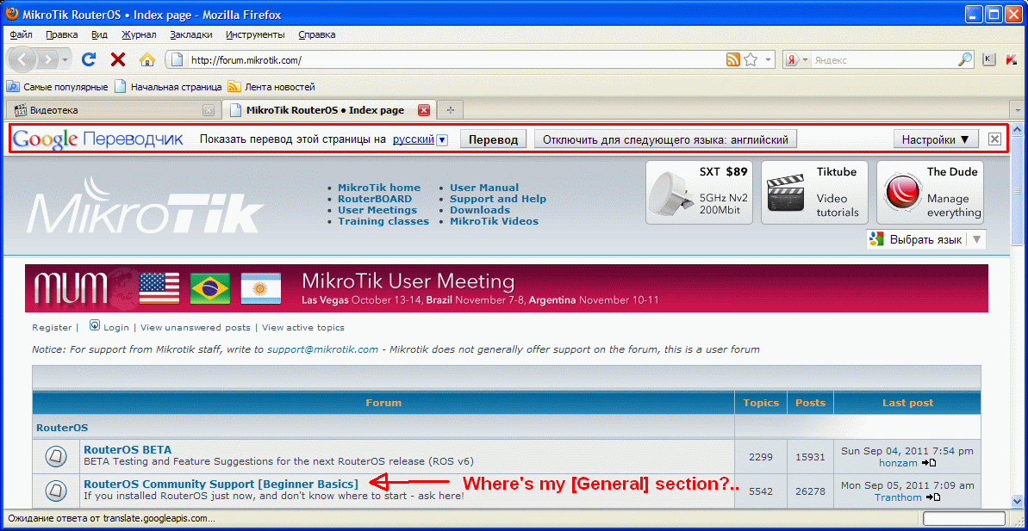
Task: Click support@mikrotik.com email link
Action: coord(322,349)
